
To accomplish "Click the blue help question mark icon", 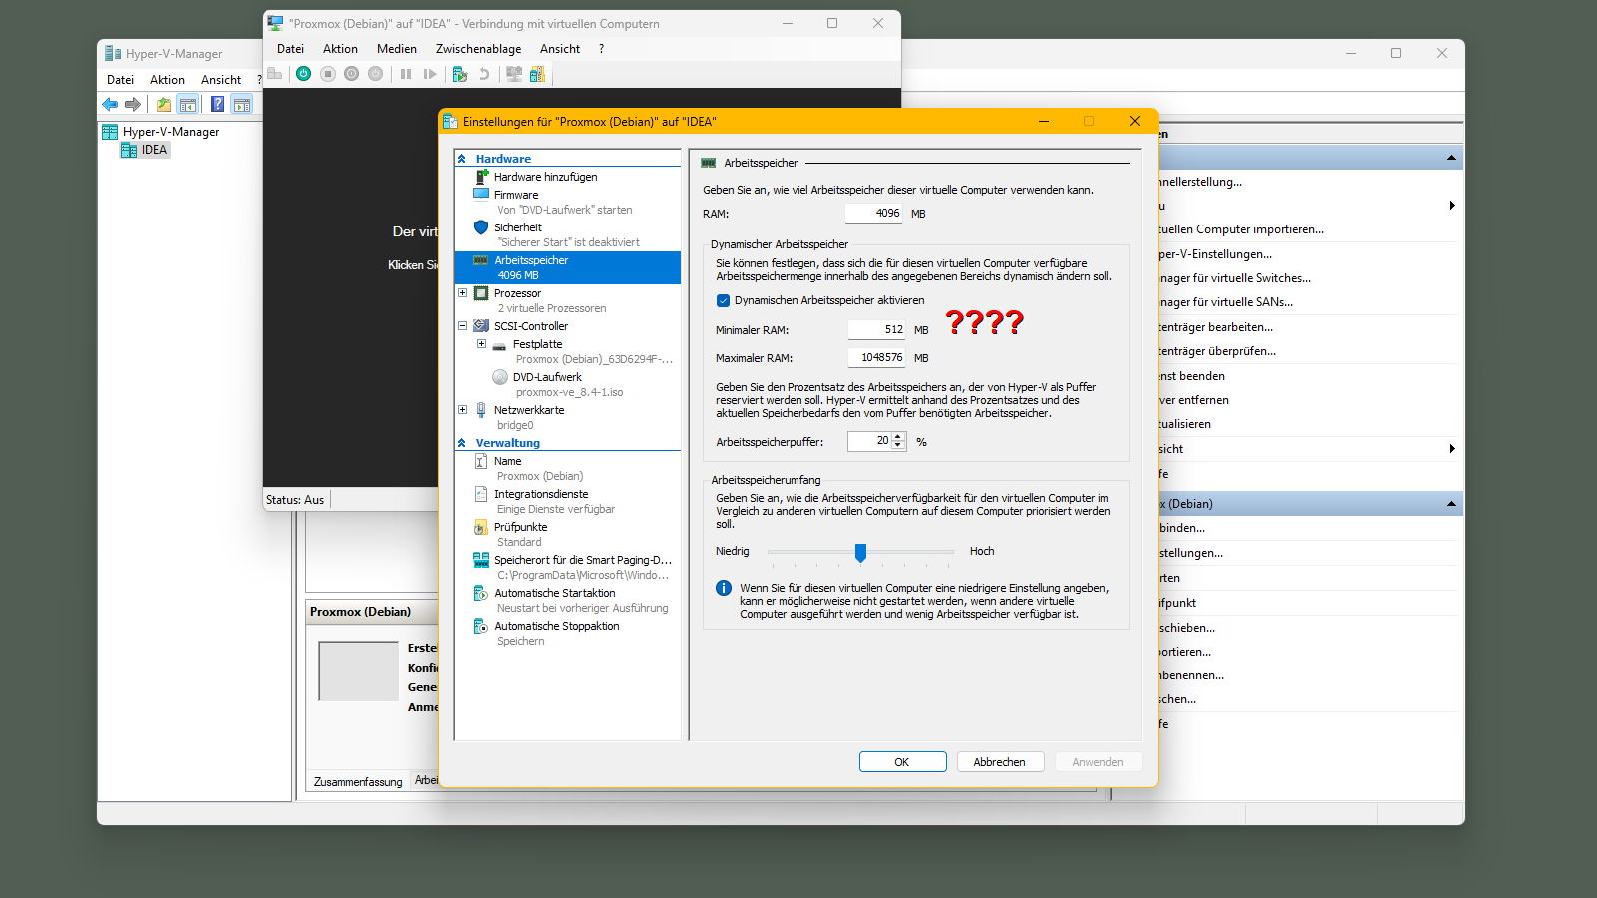I will coord(217,104).
